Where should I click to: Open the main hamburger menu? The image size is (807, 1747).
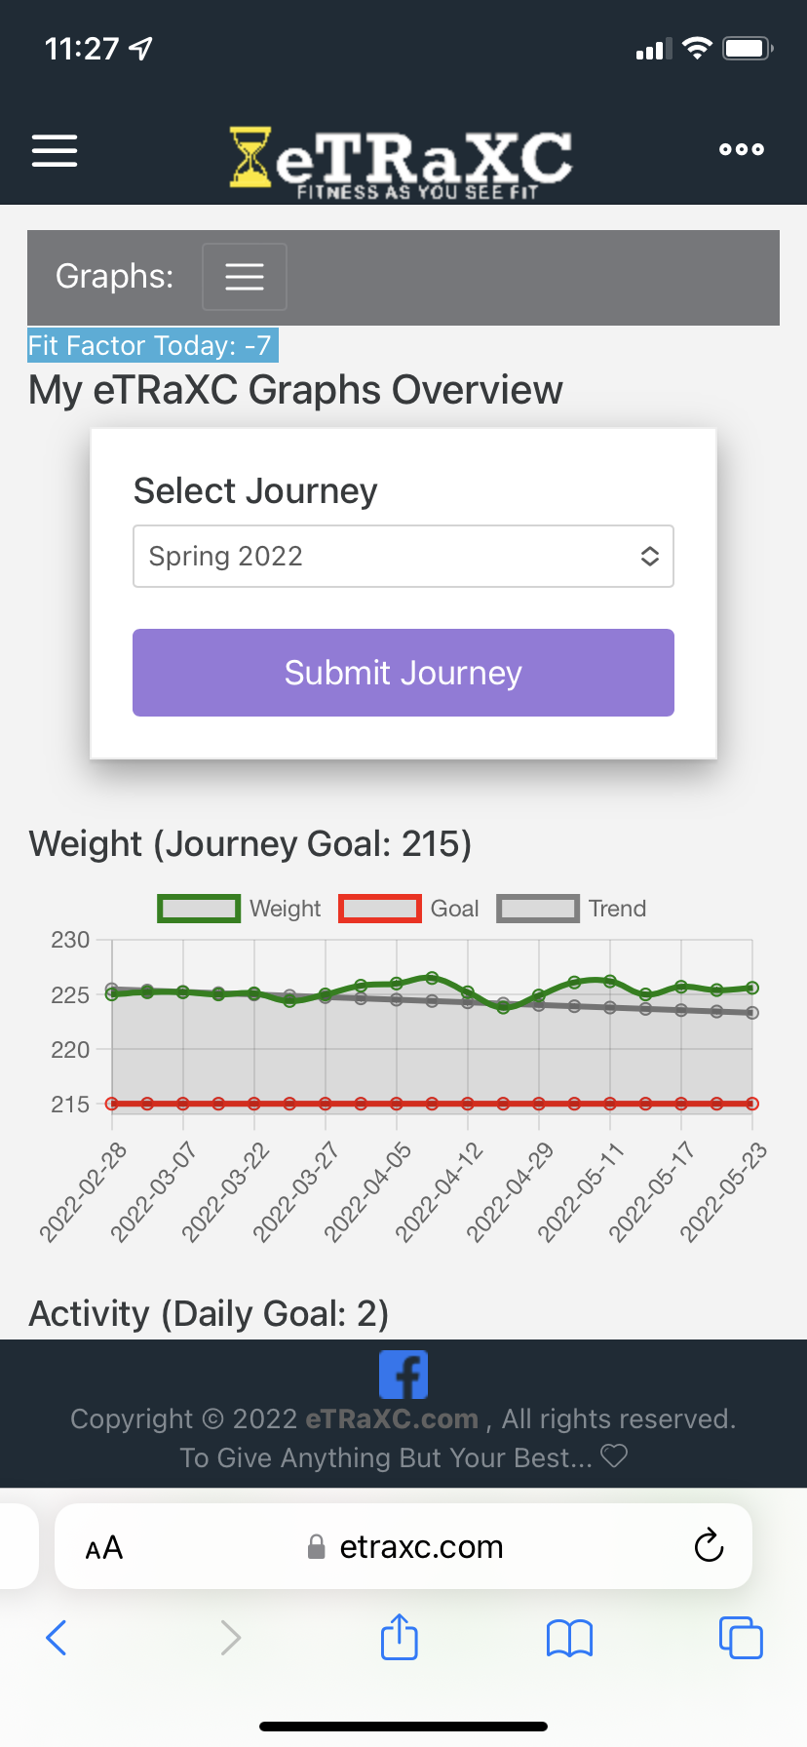(55, 151)
